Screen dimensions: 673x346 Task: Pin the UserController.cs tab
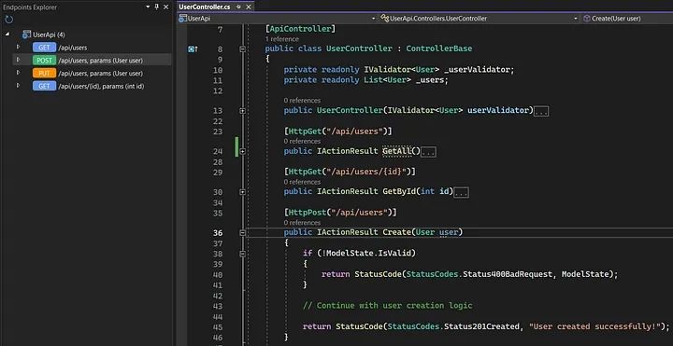coord(238,7)
